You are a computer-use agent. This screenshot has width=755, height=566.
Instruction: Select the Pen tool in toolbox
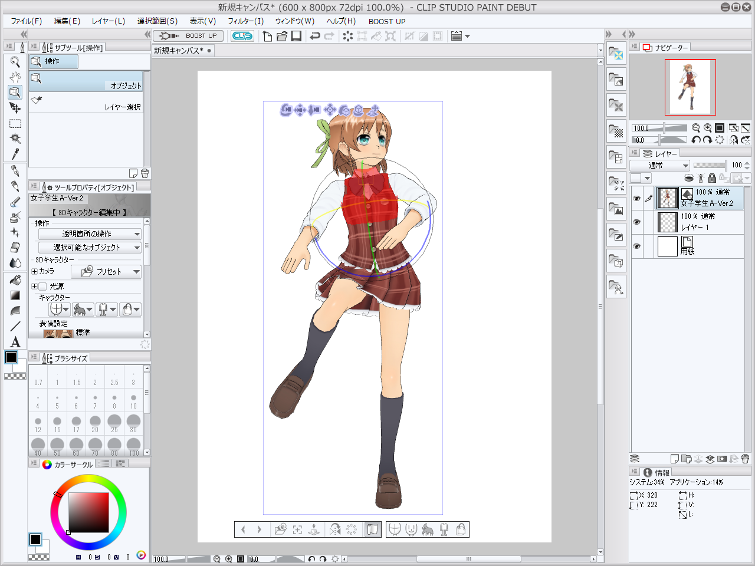(x=15, y=171)
